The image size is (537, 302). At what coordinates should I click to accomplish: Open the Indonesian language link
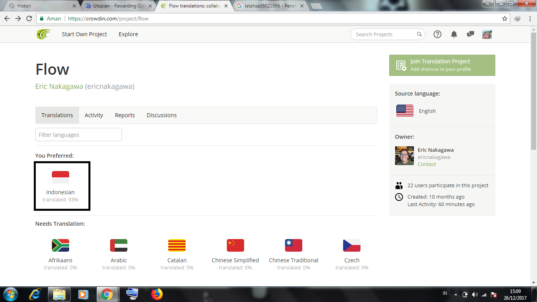coord(61,192)
